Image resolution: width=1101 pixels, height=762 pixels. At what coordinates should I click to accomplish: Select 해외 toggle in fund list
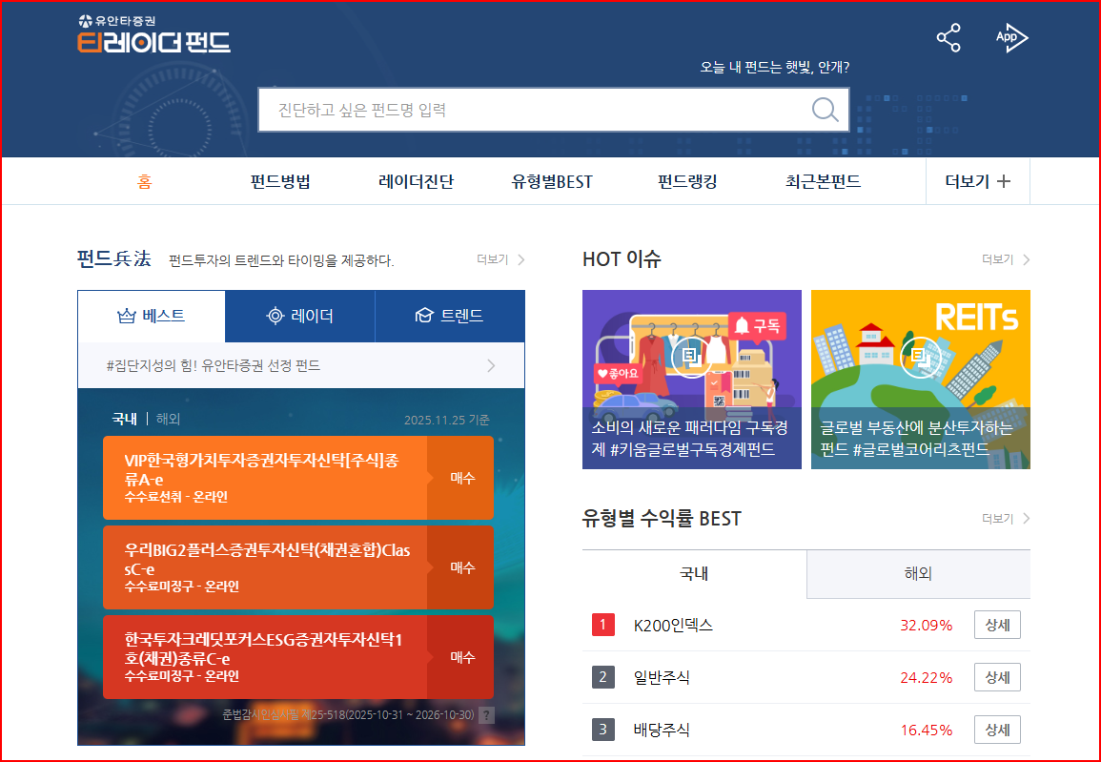coord(169,420)
